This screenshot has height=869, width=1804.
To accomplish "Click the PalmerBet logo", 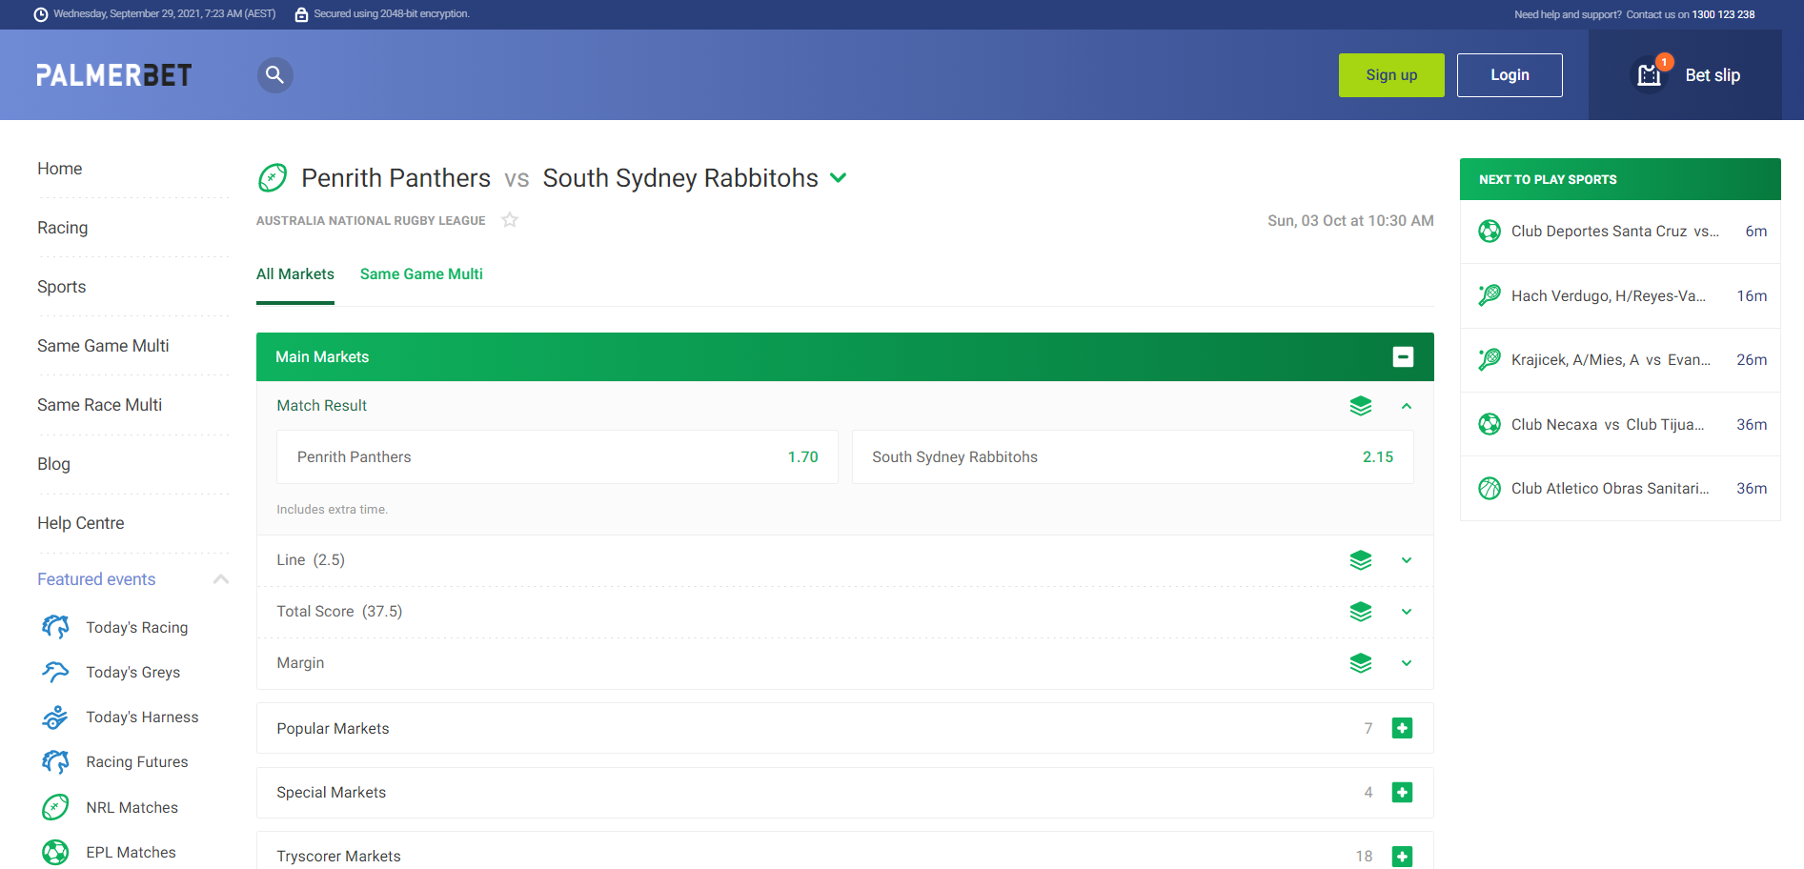I will 114,75.
